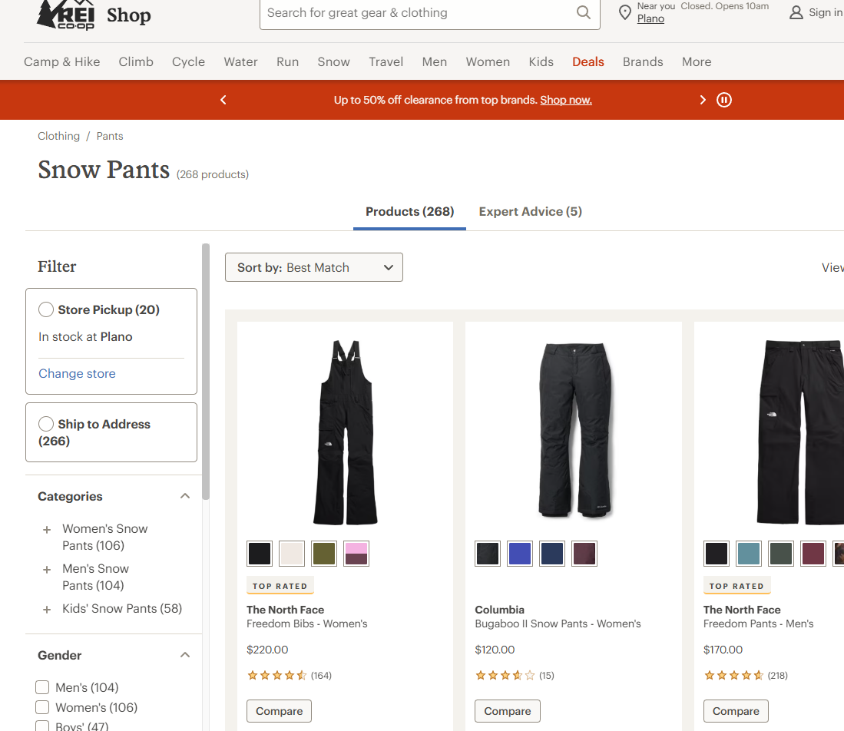This screenshot has height=731, width=844.
Task: Select pink swatch for Freedom Bibs
Action: [356, 554]
